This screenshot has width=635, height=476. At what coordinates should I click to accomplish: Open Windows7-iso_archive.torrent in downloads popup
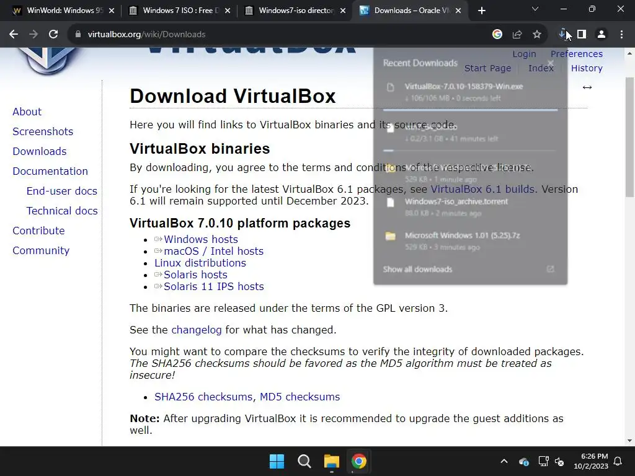pos(470,207)
